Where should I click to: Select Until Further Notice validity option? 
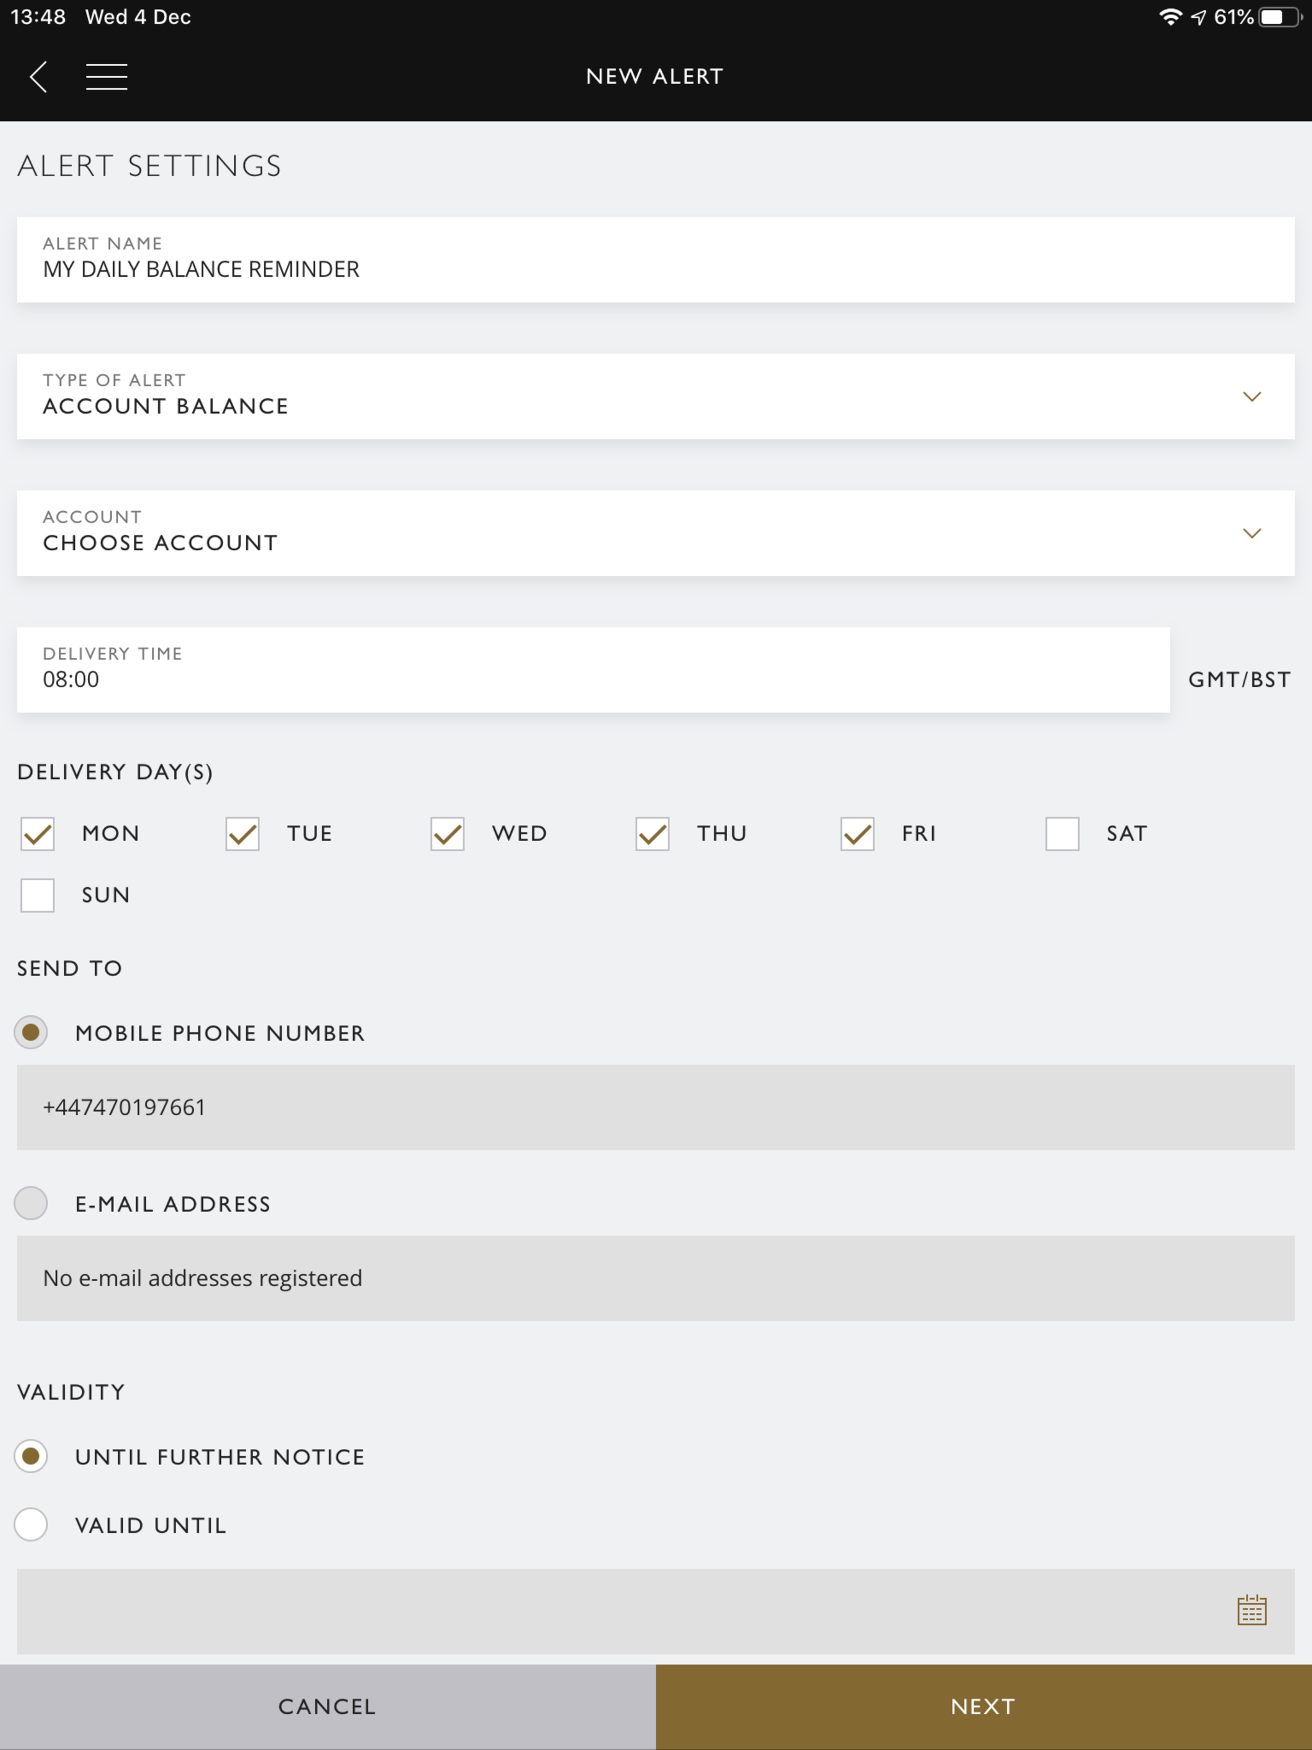click(31, 1457)
